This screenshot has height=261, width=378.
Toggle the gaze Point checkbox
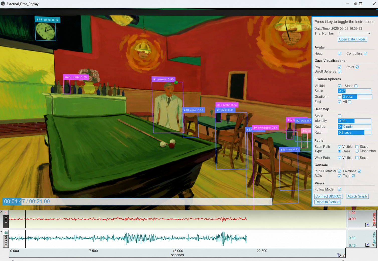pyautogui.click(x=357, y=67)
